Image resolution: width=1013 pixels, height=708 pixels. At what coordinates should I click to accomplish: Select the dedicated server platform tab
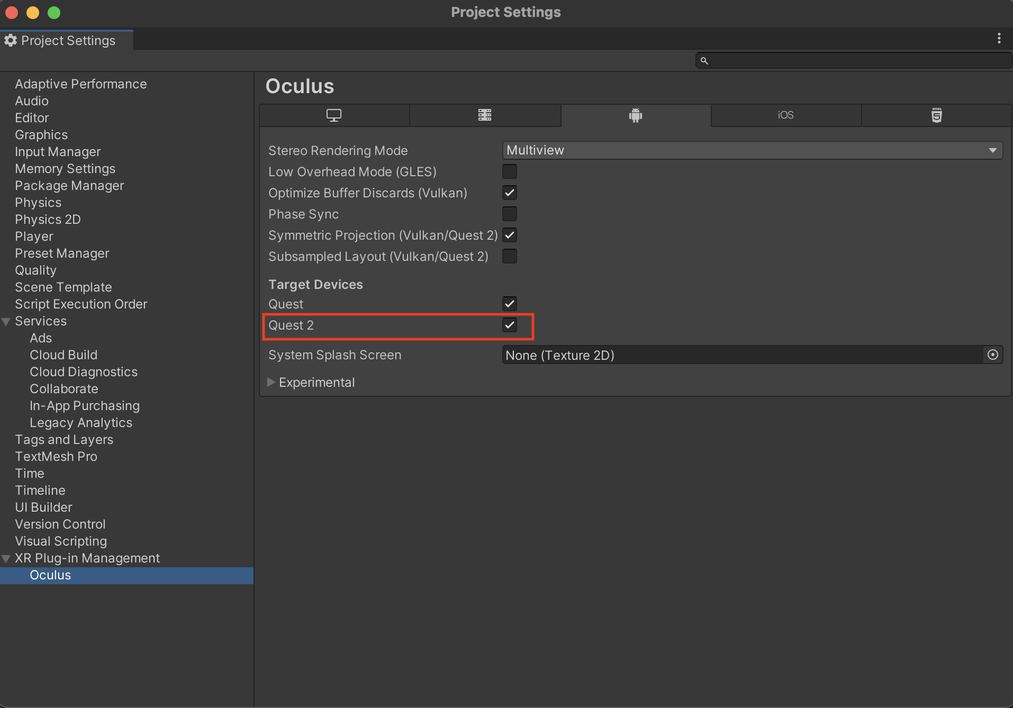tap(485, 115)
